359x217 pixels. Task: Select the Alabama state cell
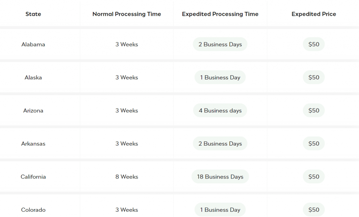33,44
